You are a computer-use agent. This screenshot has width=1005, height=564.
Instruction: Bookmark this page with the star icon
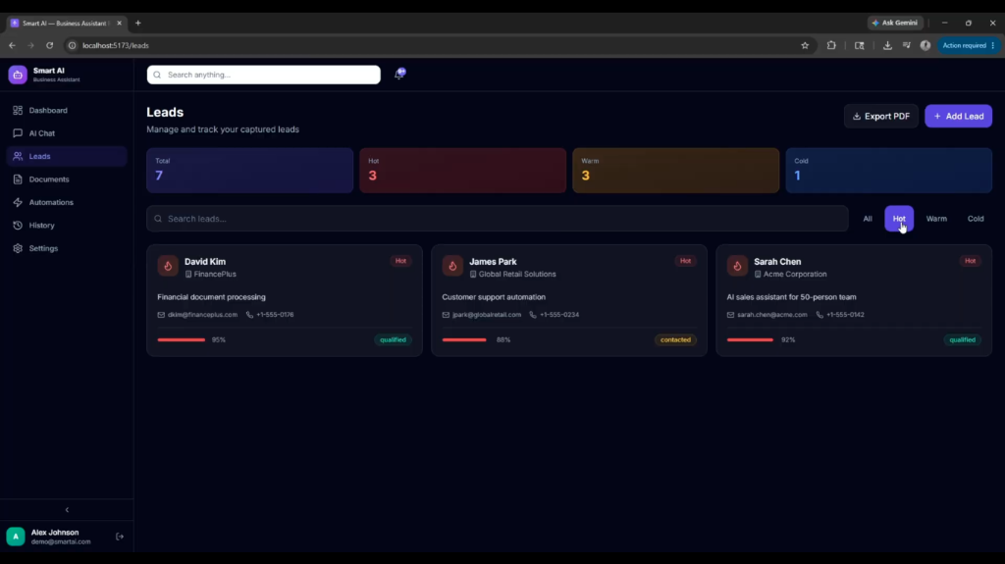coord(805,45)
